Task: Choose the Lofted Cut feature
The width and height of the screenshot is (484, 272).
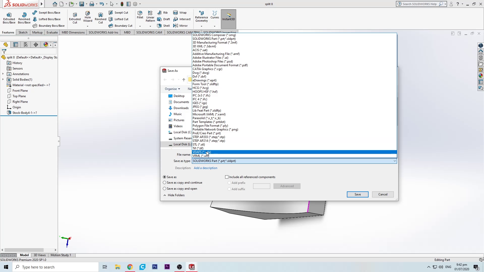Action: point(118,19)
